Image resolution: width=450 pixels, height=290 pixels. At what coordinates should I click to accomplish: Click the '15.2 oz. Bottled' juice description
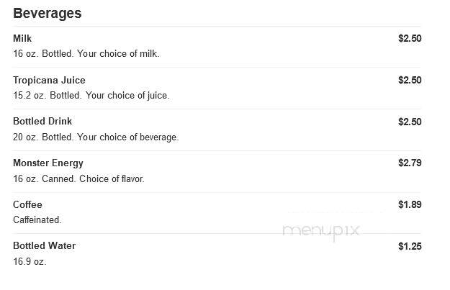point(91,95)
